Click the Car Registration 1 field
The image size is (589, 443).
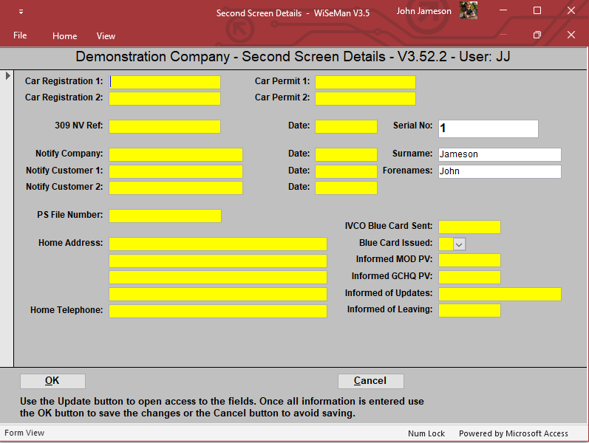click(165, 82)
